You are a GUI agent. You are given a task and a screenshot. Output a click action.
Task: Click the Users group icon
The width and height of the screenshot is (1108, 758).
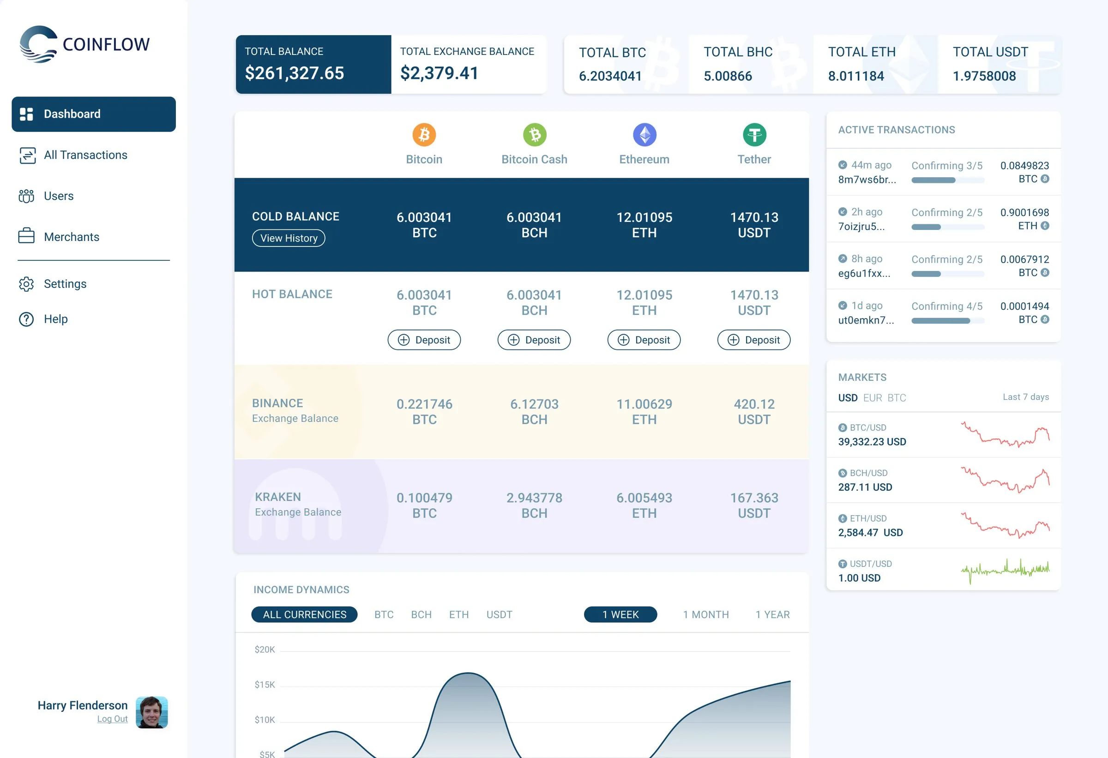(x=27, y=196)
